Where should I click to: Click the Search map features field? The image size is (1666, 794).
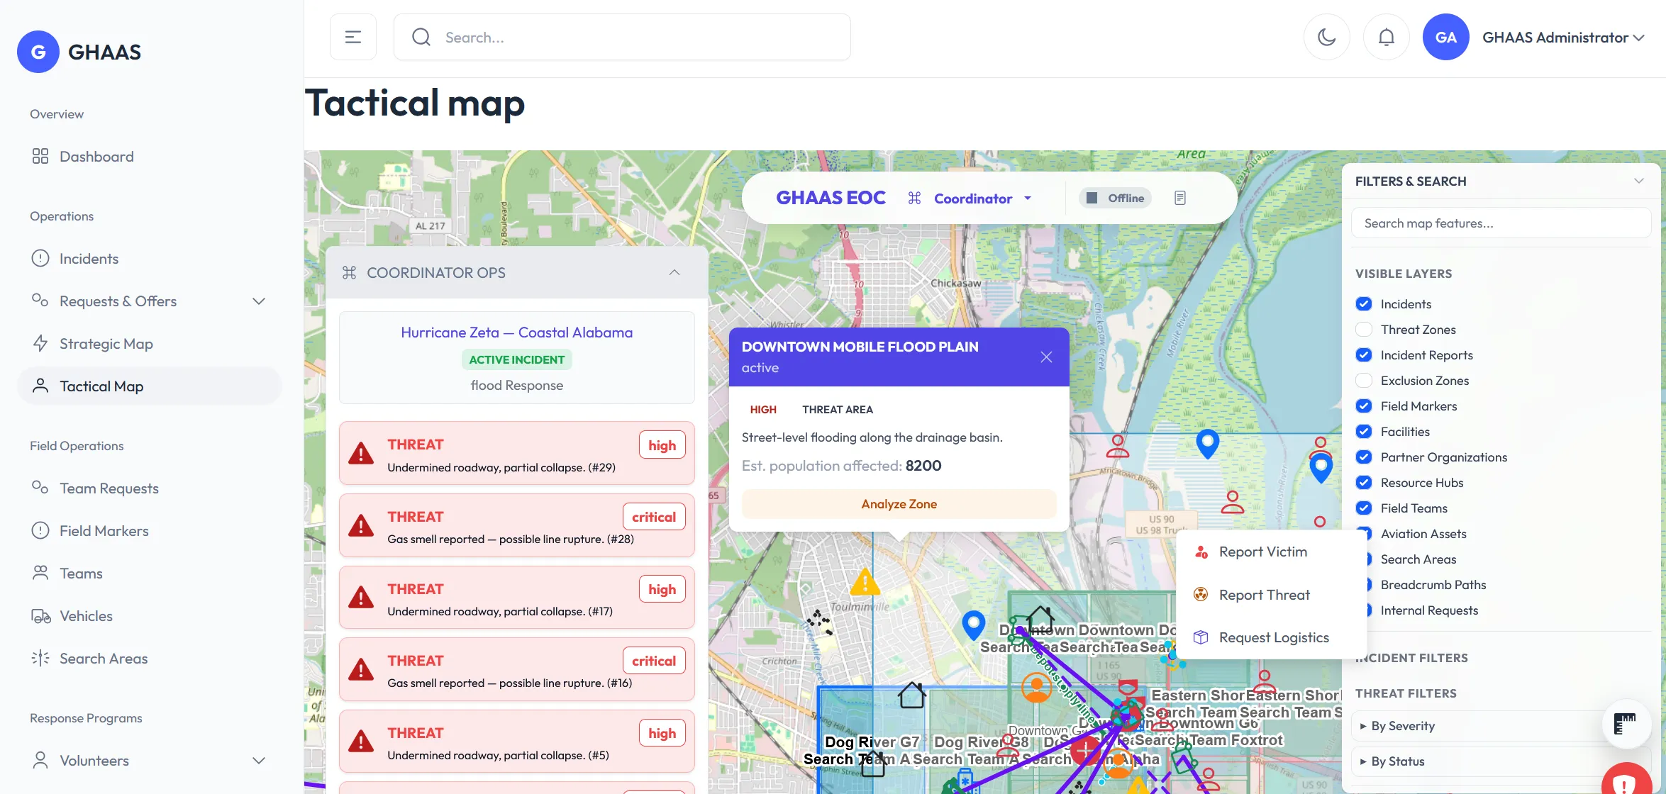[1501, 223]
